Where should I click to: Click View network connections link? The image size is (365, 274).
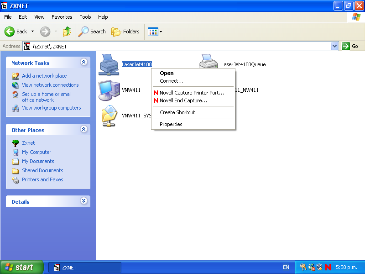click(x=50, y=85)
